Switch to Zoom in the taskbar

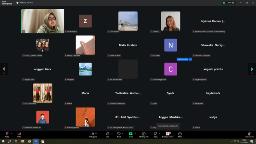coord(36,141)
